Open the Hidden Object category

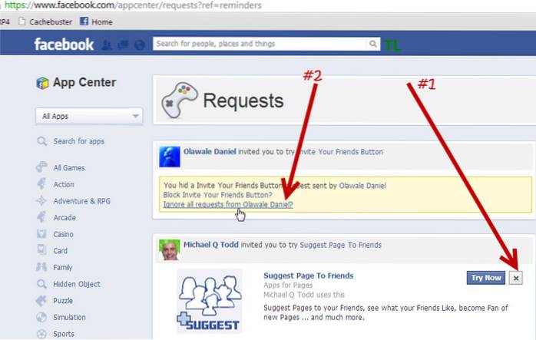point(77,284)
